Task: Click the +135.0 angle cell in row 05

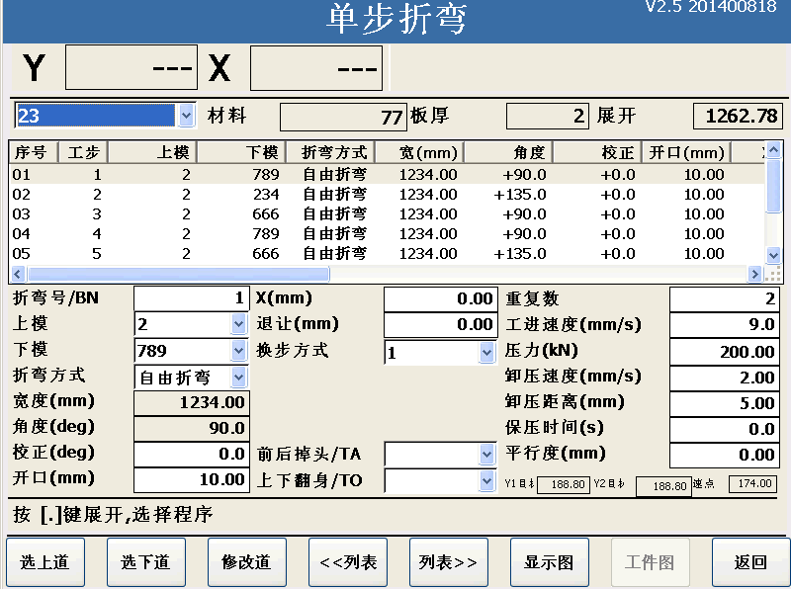Action: (520, 253)
